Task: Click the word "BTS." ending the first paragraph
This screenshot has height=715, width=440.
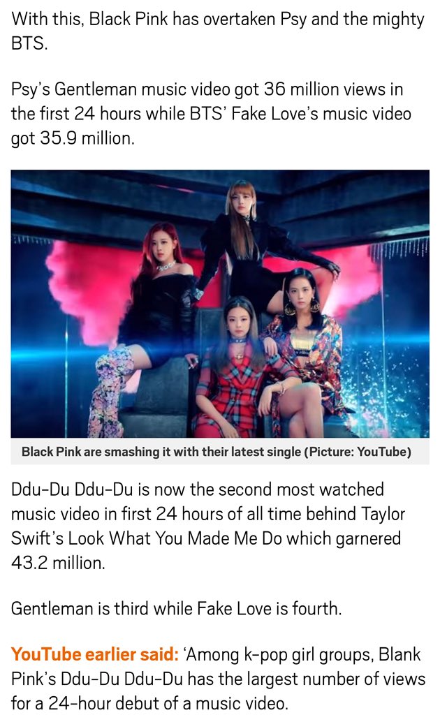Action: pyautogui.click(x=29, y=44)
